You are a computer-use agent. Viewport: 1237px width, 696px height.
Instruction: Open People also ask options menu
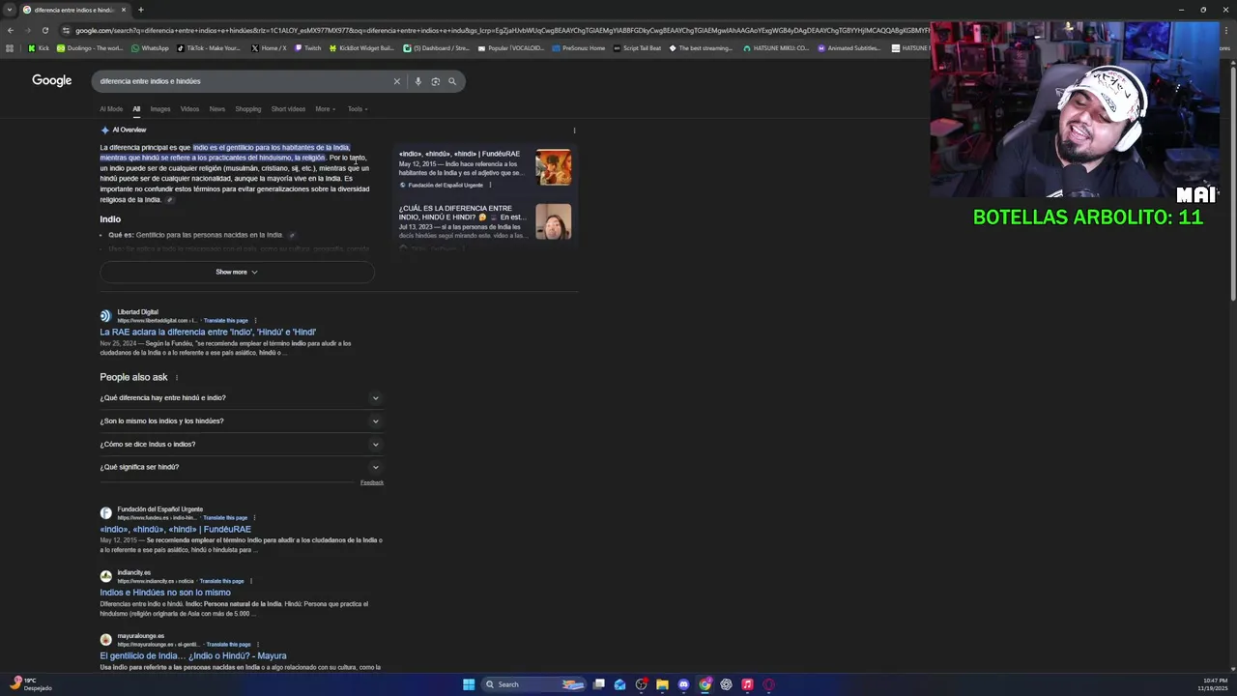click(176, 378)
